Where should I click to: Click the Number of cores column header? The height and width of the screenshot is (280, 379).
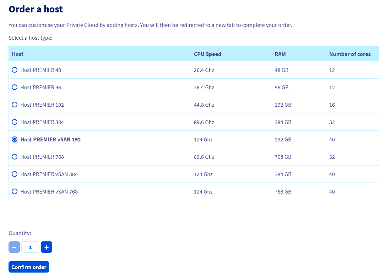click(350, 54)
